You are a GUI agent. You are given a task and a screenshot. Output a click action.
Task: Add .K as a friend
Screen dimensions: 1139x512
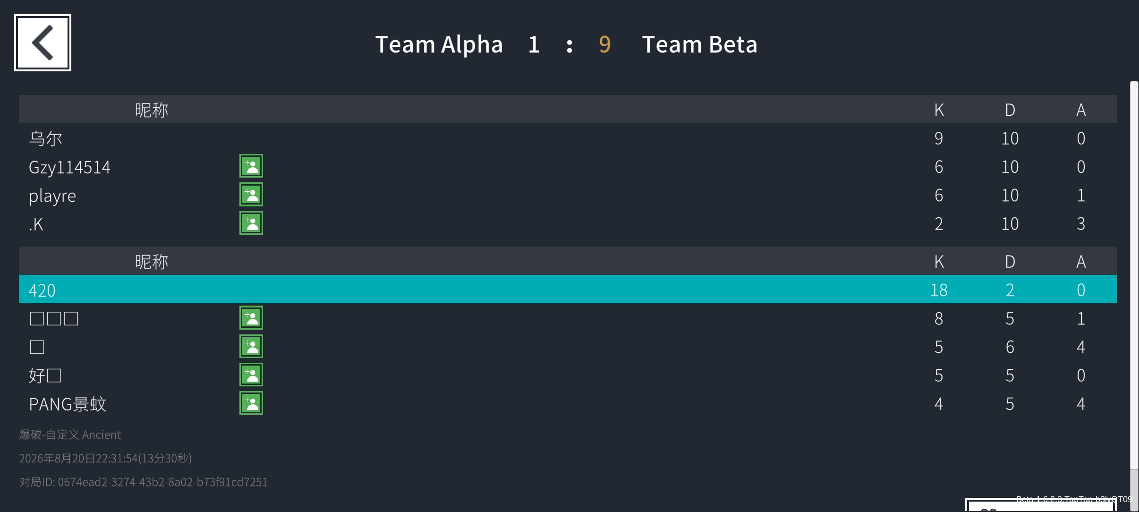pos(251,223)
